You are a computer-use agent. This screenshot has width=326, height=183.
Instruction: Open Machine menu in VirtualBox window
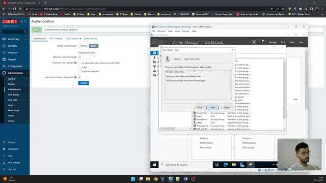pos(161,31)
